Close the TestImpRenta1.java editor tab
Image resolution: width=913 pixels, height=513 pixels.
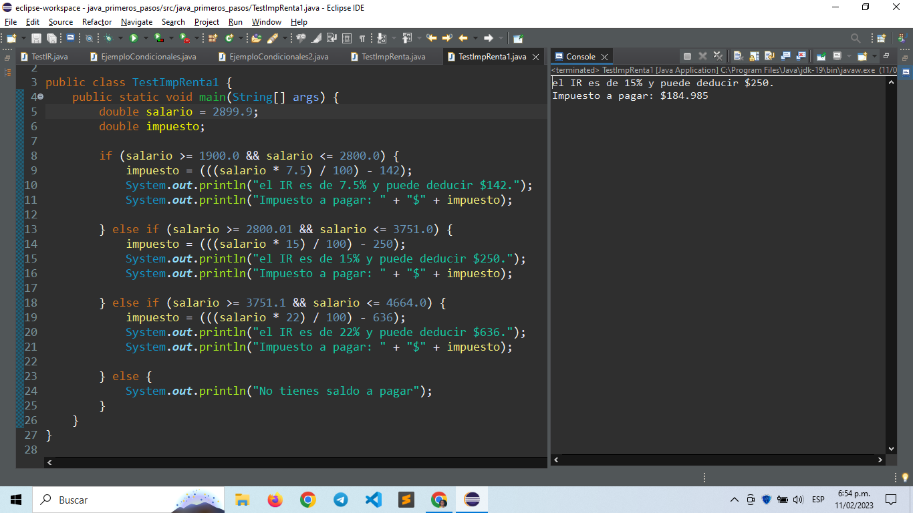(535, 57)
